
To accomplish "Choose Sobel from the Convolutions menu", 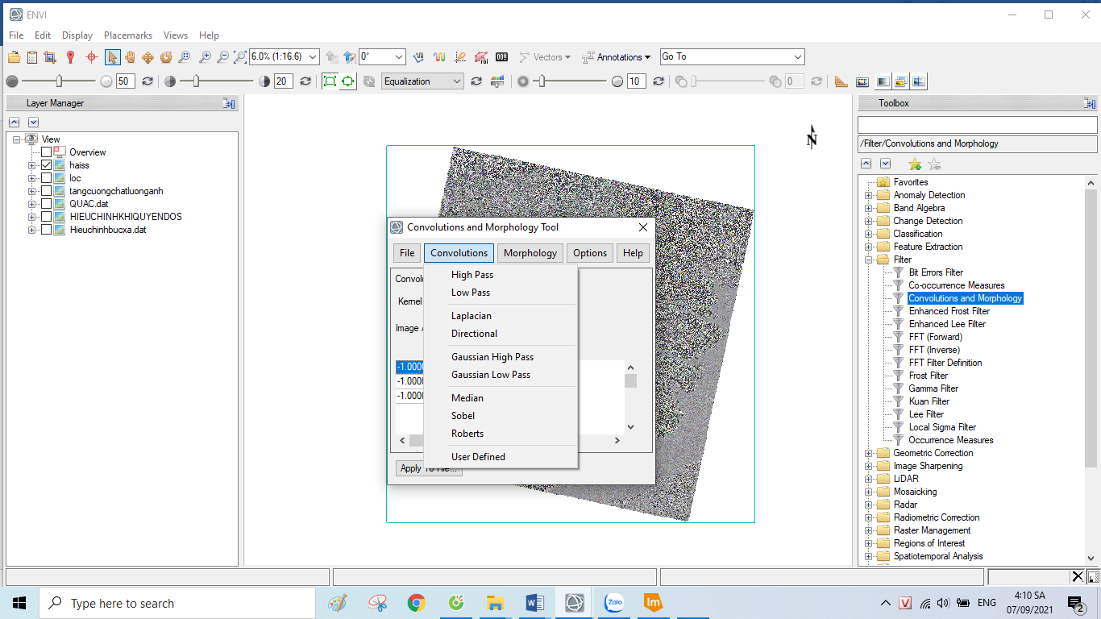I will tap(463, 416).
